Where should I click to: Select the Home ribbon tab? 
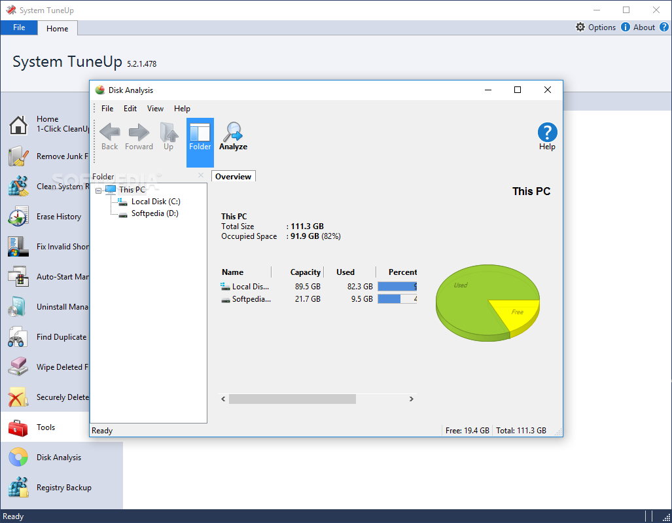coord(58,28)
